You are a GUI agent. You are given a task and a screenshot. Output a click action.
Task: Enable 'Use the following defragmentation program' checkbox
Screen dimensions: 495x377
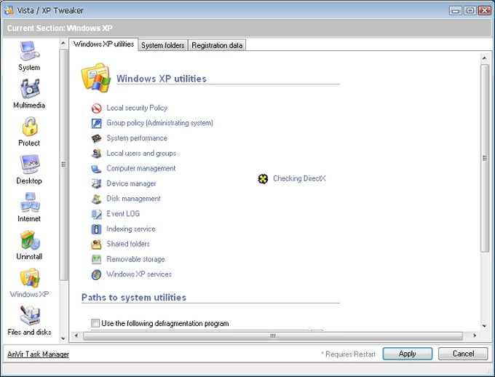pyautogui.click(x=95, y=323)
